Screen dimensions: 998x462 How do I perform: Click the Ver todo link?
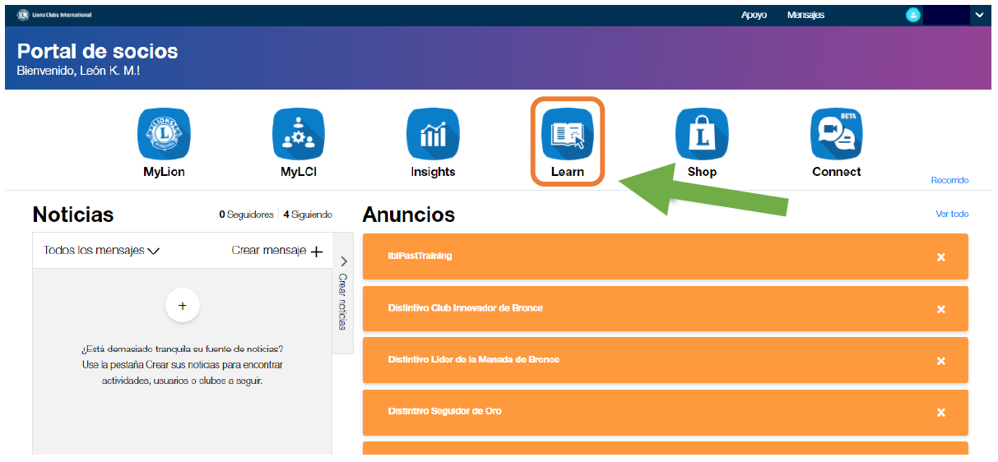[952, 214]
